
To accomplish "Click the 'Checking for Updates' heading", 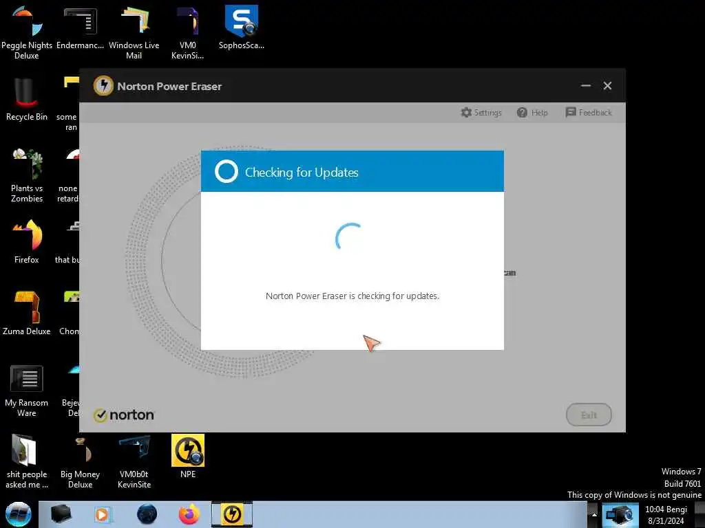I will [302, 173].
